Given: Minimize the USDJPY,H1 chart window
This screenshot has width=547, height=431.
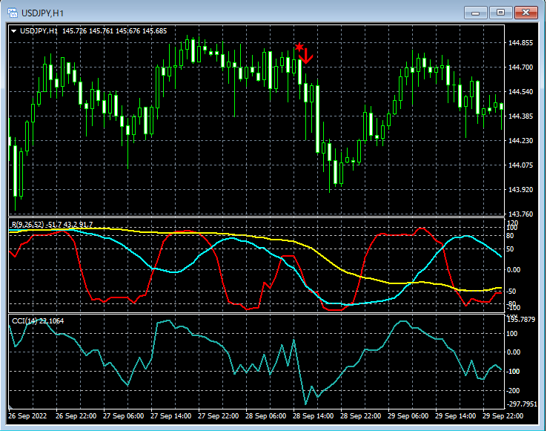Looking at the screenshot, I should tap(476, 13).
